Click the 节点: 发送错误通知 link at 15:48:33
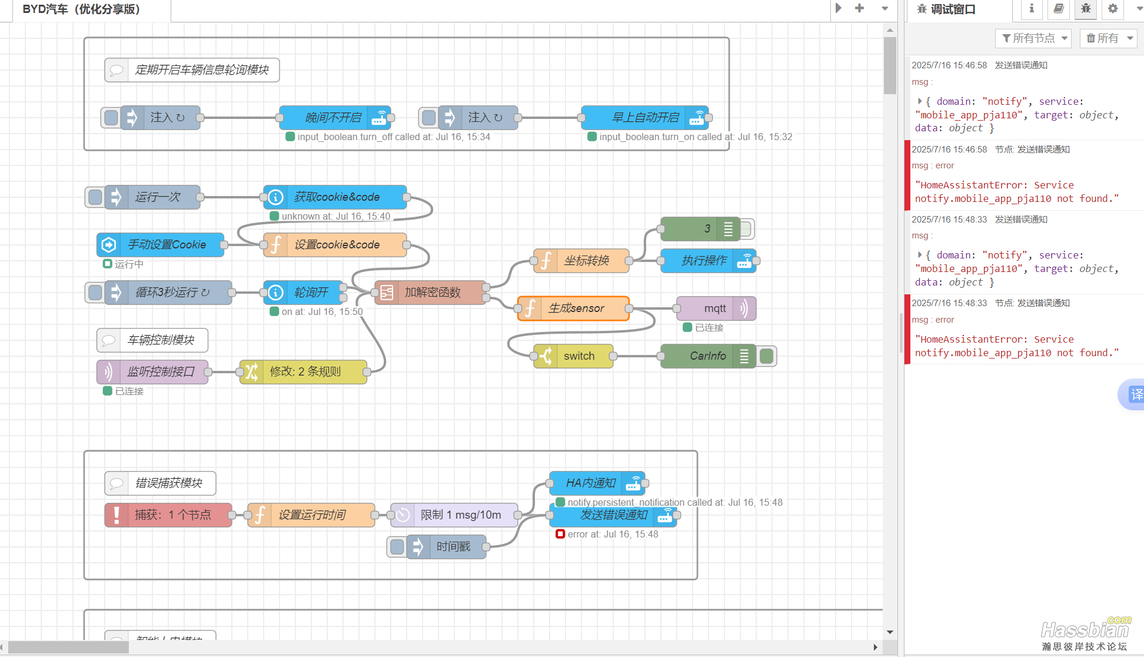Viewport: 1144px width, 657px height. click(x=1032, y=303)
